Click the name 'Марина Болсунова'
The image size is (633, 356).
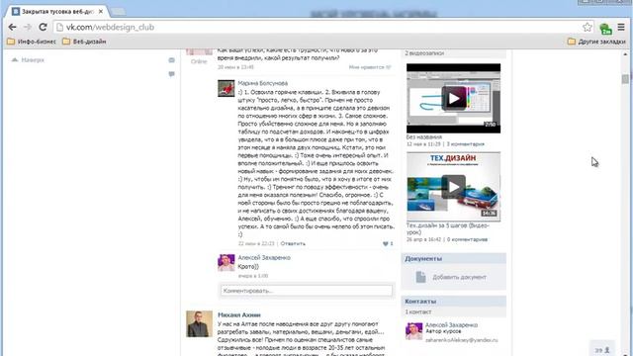click(263, 83)
